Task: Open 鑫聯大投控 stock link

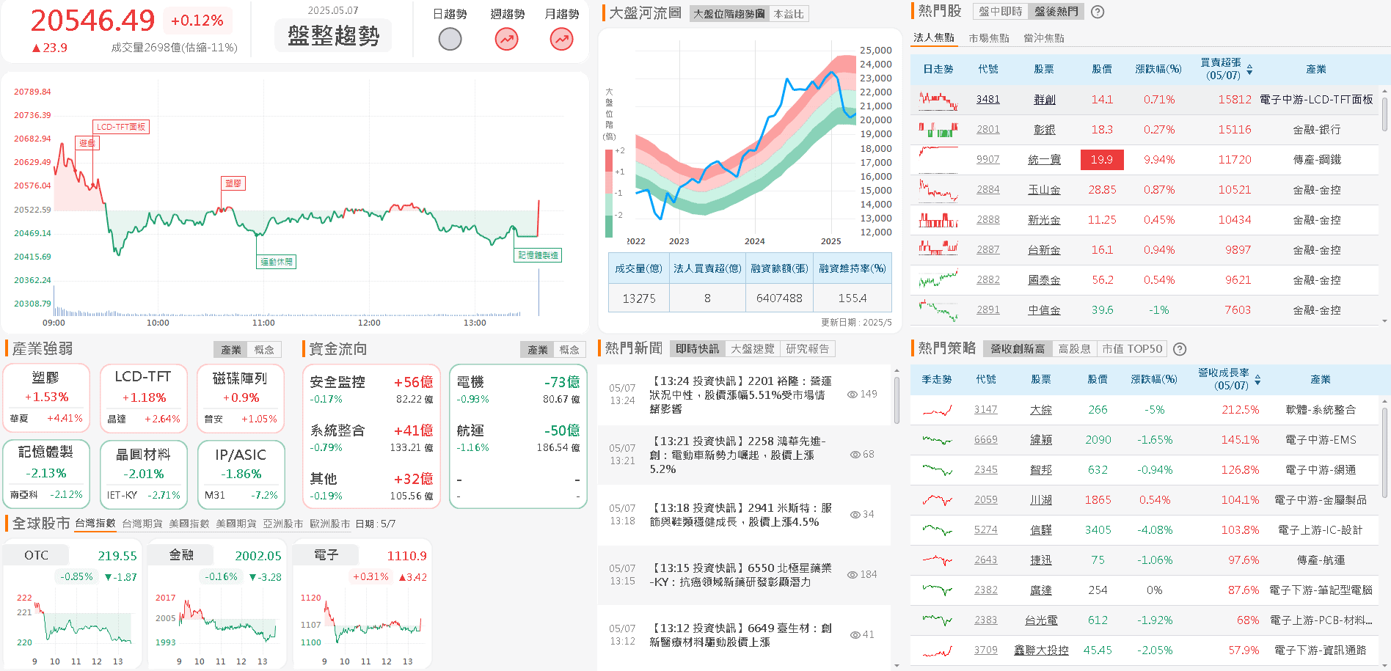Action: [x=1041, y=650]
